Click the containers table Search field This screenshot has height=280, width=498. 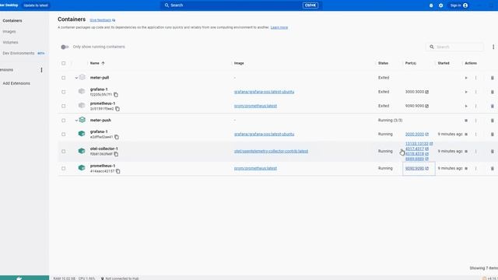click(454, 47)
